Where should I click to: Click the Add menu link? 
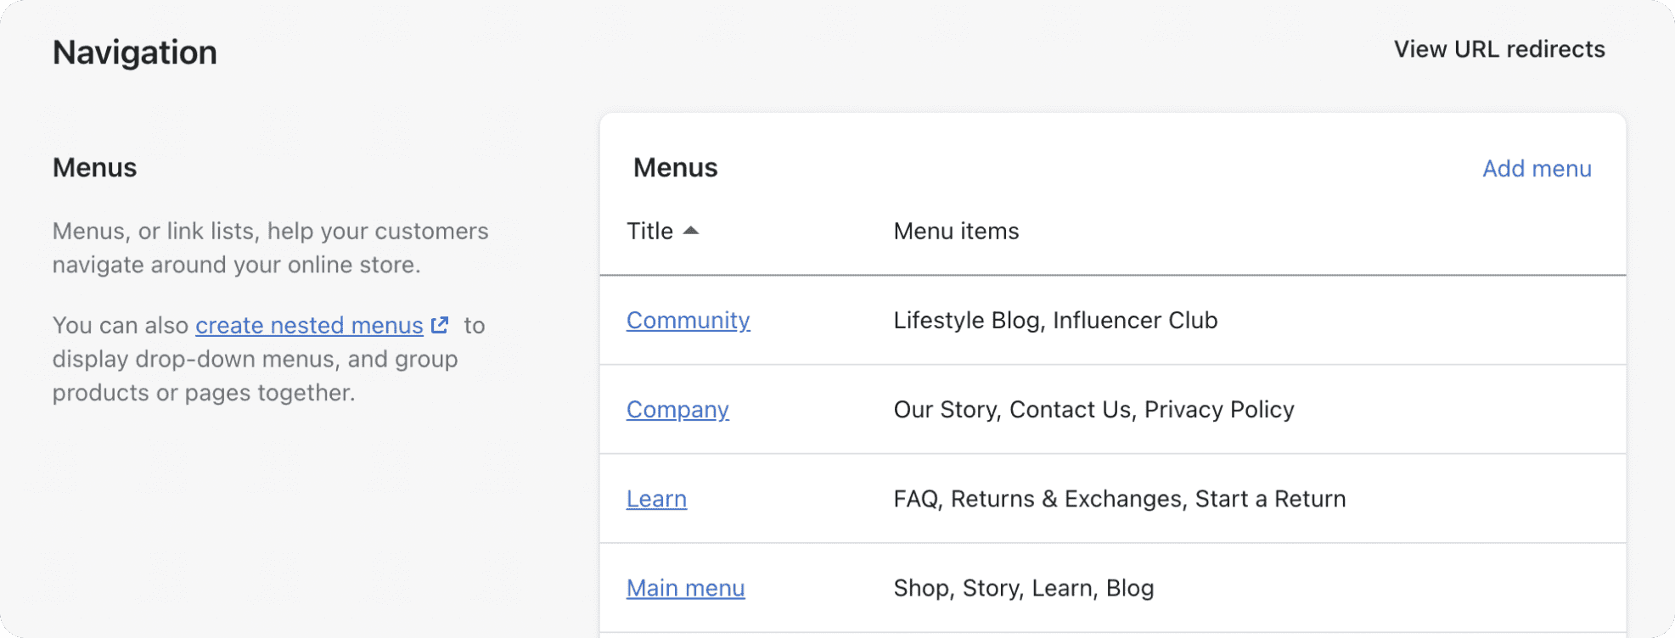tap(1537, 169)
